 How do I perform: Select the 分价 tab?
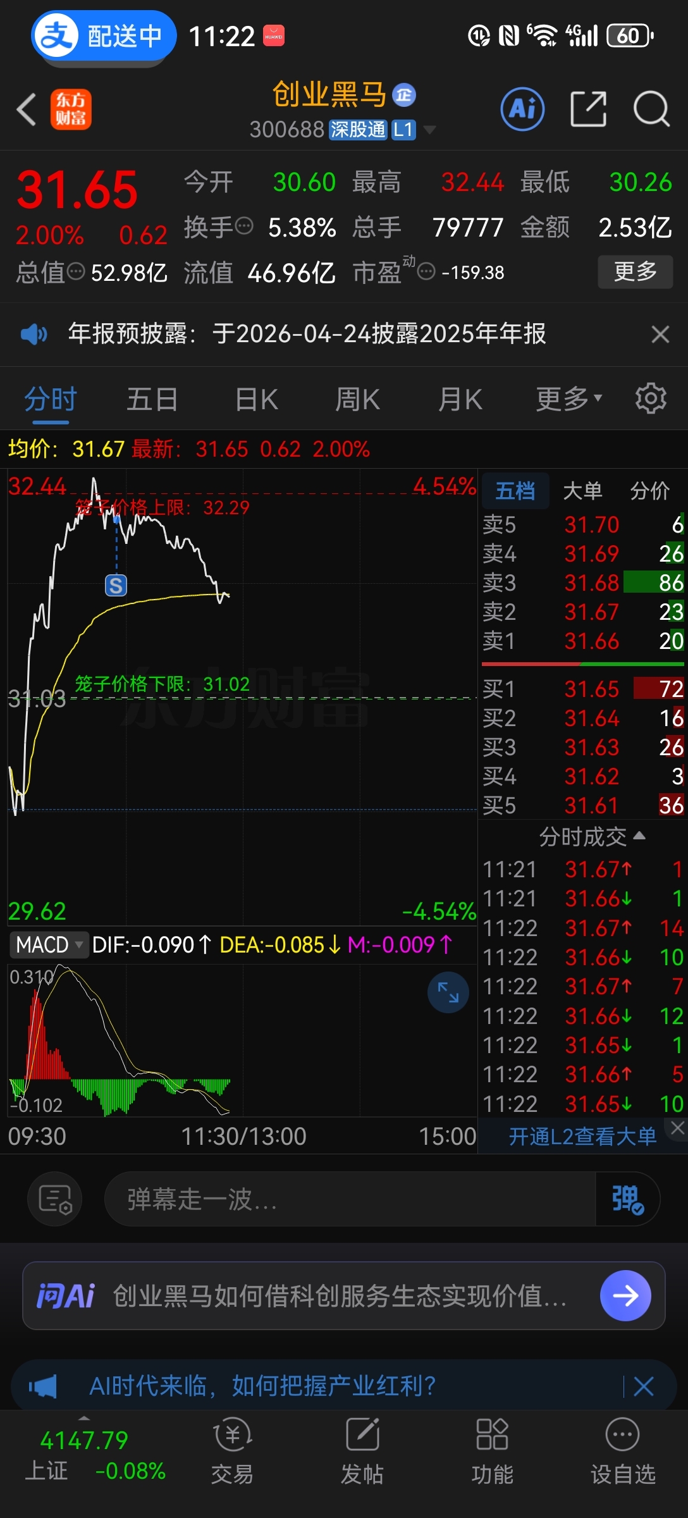pyautogui.click(x=649, y=491)
